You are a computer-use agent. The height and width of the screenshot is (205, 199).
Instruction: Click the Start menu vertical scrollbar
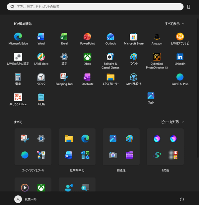[x=198, y=88]
